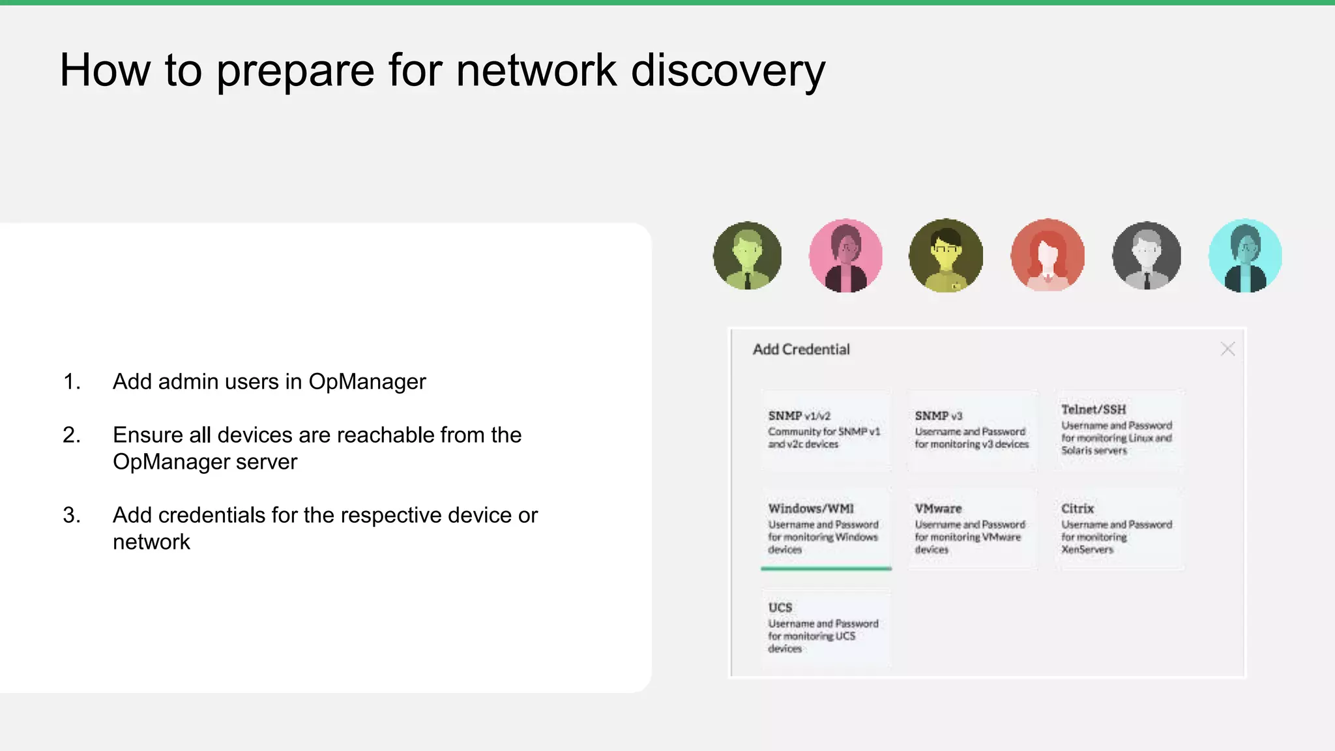Pick the VMware credential card
Screen dimensions: 1335x751
click(x=971, y=529)
